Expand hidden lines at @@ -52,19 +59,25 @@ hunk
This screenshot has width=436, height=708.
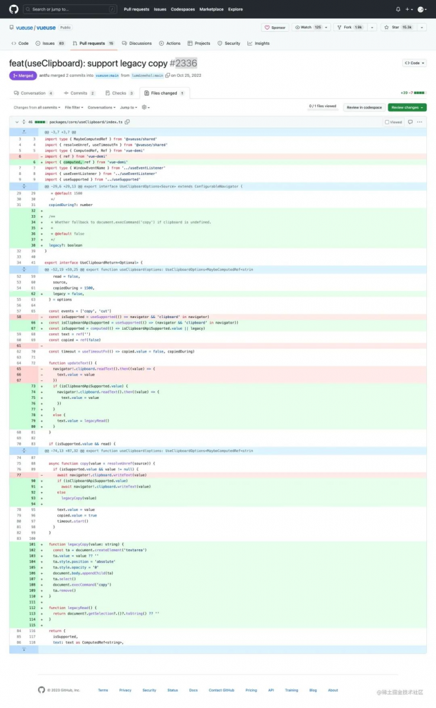[24, 269]
